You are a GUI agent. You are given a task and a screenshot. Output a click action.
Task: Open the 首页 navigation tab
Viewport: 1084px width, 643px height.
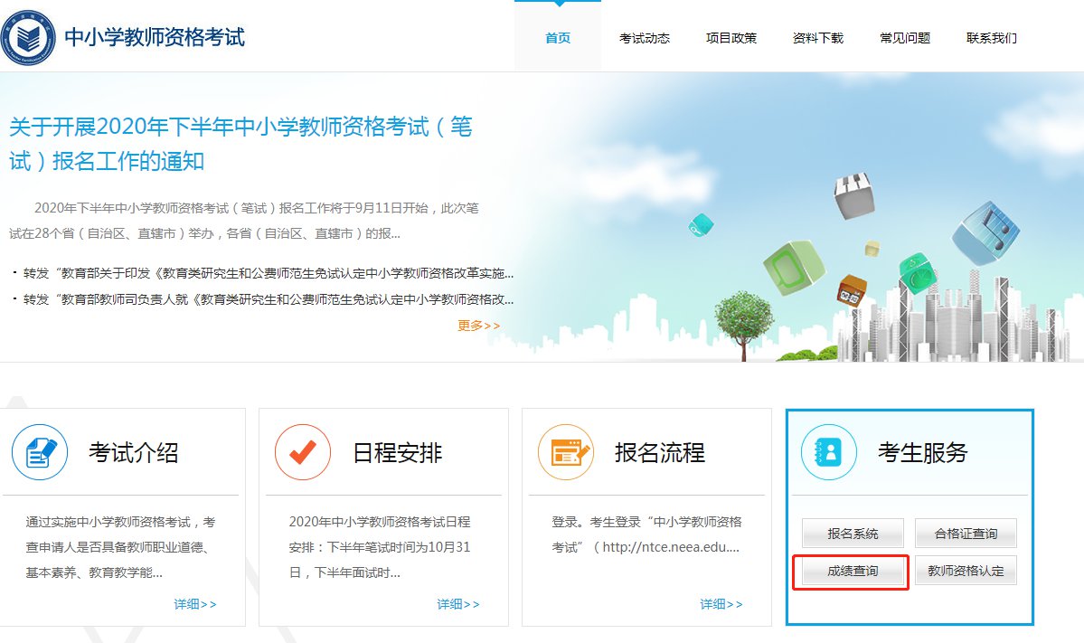pos(558,38)
